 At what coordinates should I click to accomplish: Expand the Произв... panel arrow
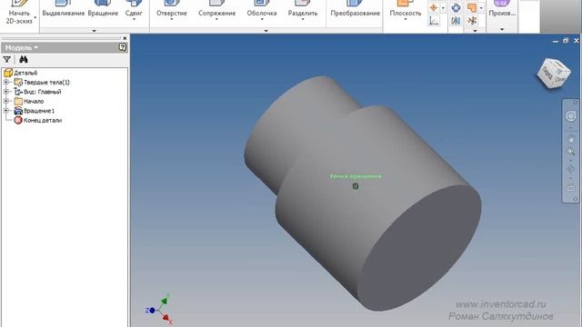(x=502, y=29)
